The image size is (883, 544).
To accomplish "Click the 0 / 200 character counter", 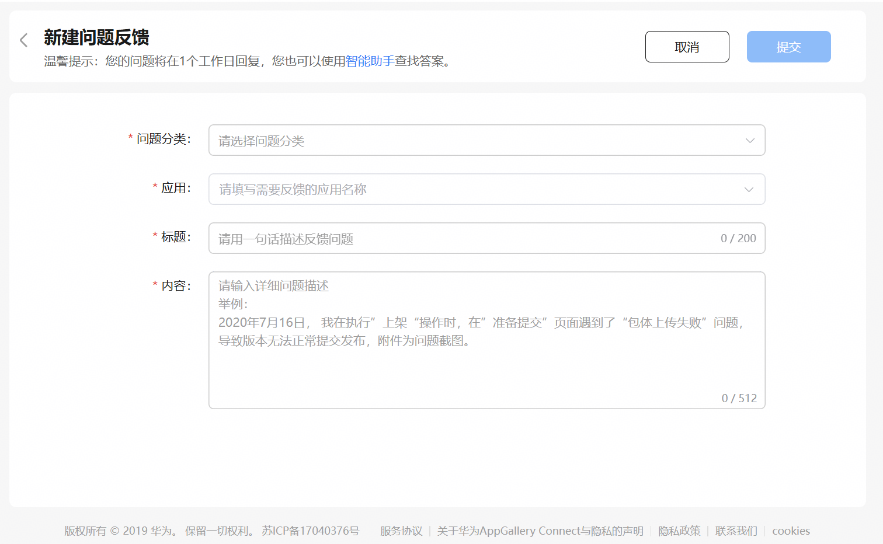I will pos(738,238).
